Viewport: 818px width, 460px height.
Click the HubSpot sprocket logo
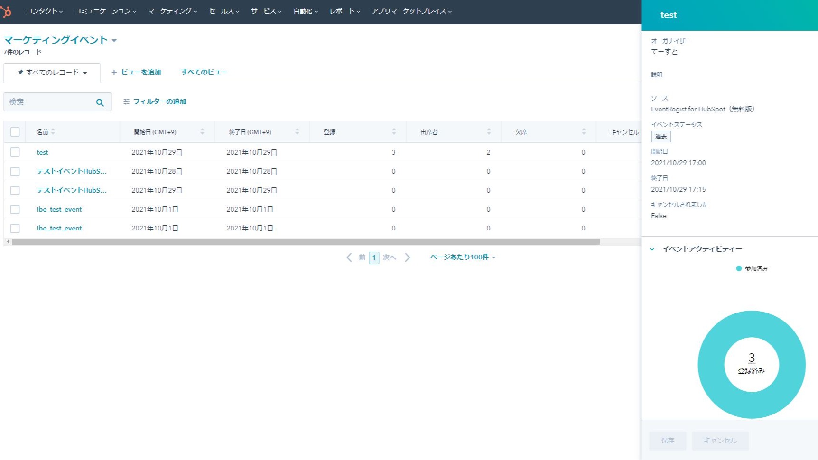[6, 11]
